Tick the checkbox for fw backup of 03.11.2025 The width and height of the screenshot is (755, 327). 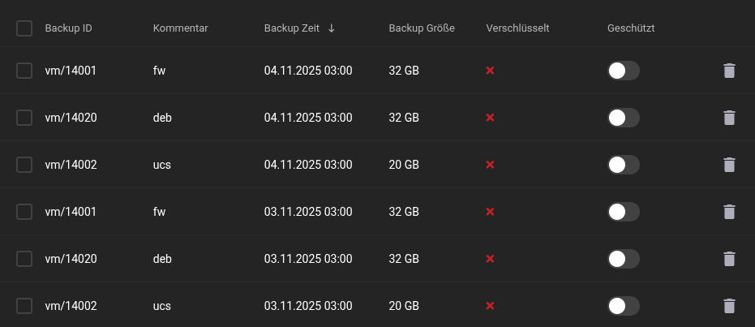[x=24, y=212]
